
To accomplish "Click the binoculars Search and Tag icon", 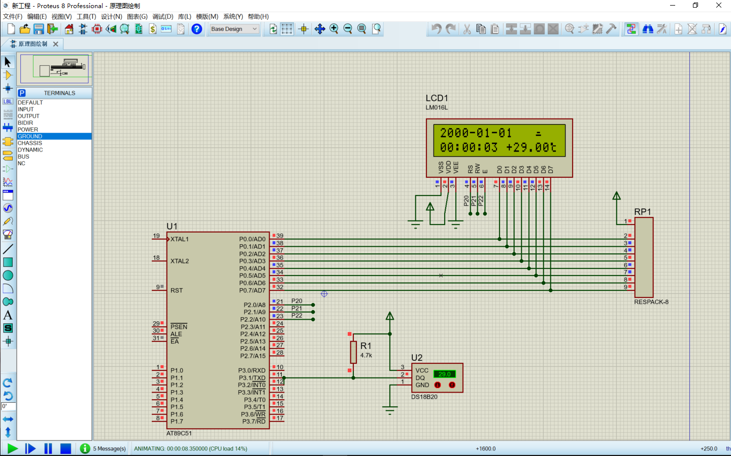I will pyautogui.click(x=648, y=29).
